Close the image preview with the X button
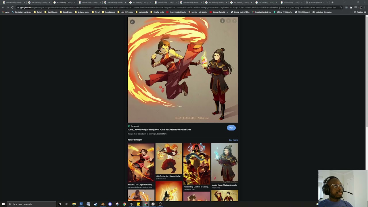 click(132, 22)
